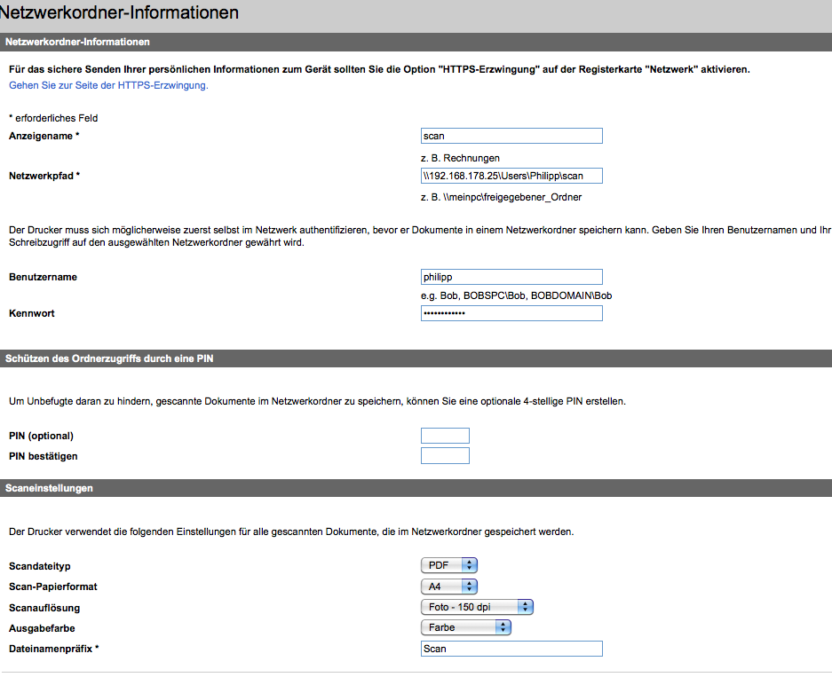Open the Scanauflösung resolution dropdown

click(477, 607)
